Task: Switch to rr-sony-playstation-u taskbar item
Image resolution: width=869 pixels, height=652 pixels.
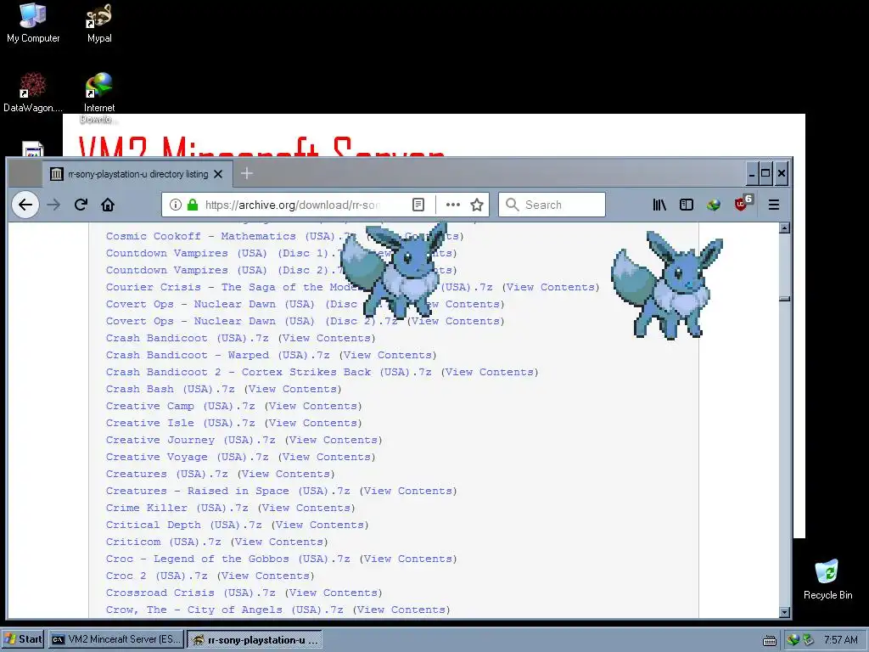Action: 255,640
